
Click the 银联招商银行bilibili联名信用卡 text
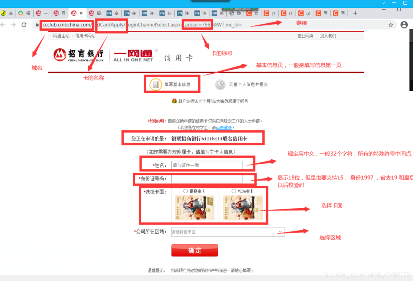(x=209, y=138)
